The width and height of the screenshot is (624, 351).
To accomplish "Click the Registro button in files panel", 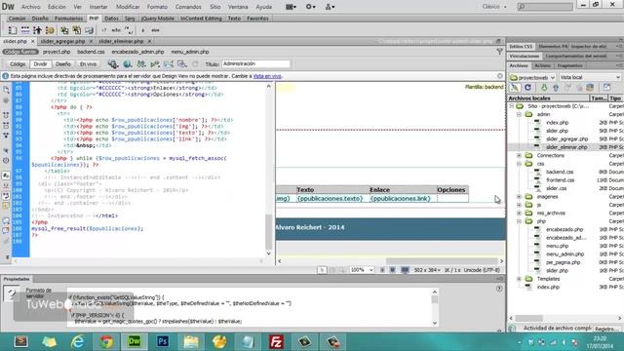I will tap(606, 329).
